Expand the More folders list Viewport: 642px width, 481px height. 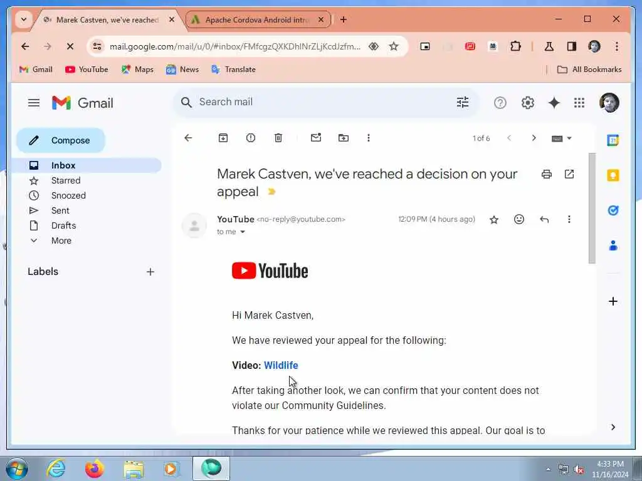coord(61,241)
